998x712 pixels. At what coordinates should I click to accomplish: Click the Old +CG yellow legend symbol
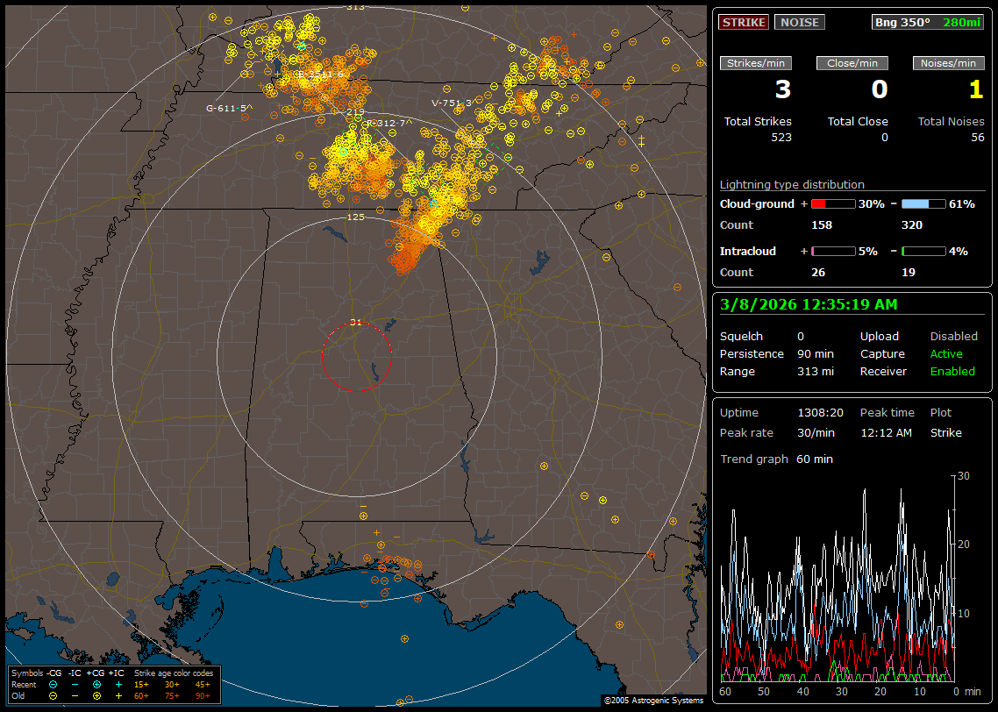point(96,695)
